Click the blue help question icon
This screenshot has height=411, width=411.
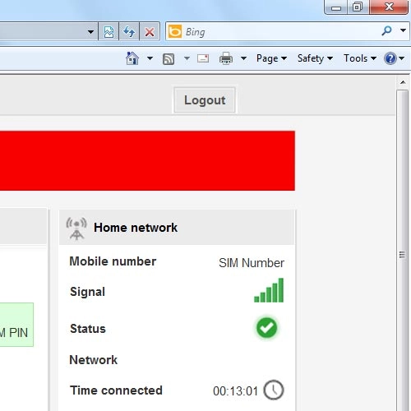tap(390, 58)
